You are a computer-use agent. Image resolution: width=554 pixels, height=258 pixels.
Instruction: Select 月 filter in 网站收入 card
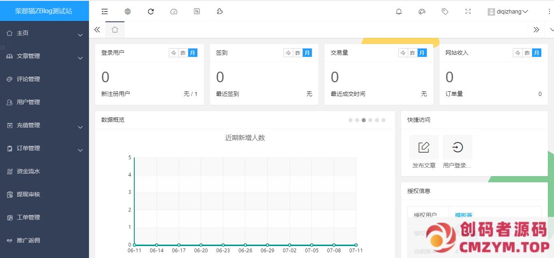(x=536, y=53)
